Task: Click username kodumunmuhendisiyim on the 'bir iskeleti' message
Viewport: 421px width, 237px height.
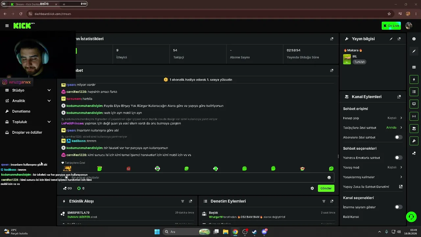Action: click(85, 148)
